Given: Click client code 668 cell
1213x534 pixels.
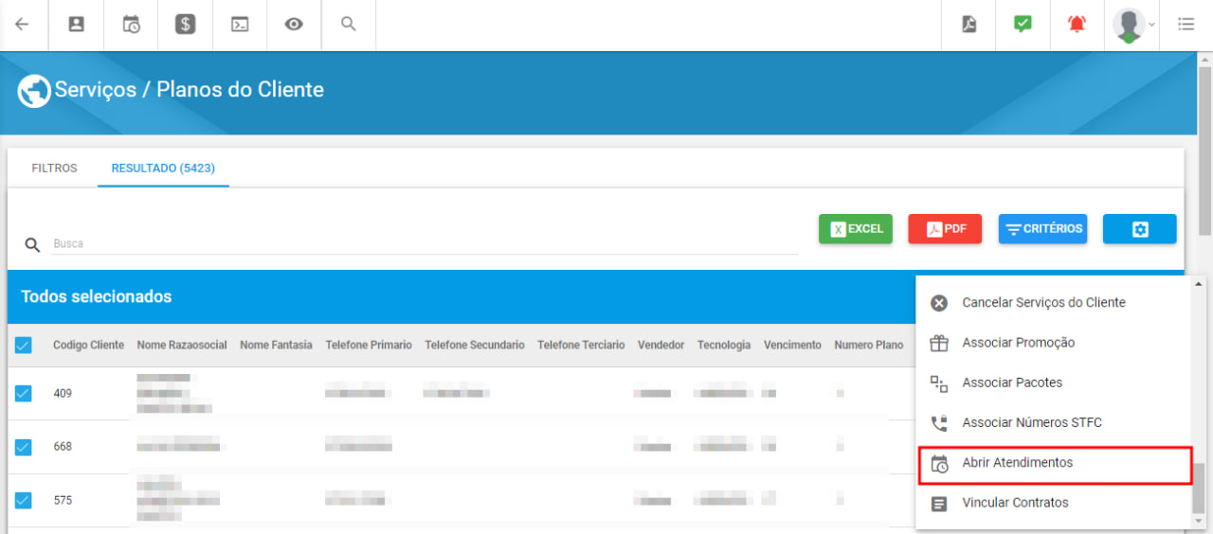Looking at the screenshot, I should [x=63, y=447].
